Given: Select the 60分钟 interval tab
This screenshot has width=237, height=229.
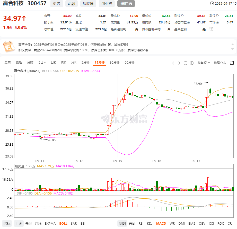Looking at the screenshot, I should [x=129, y=63].
